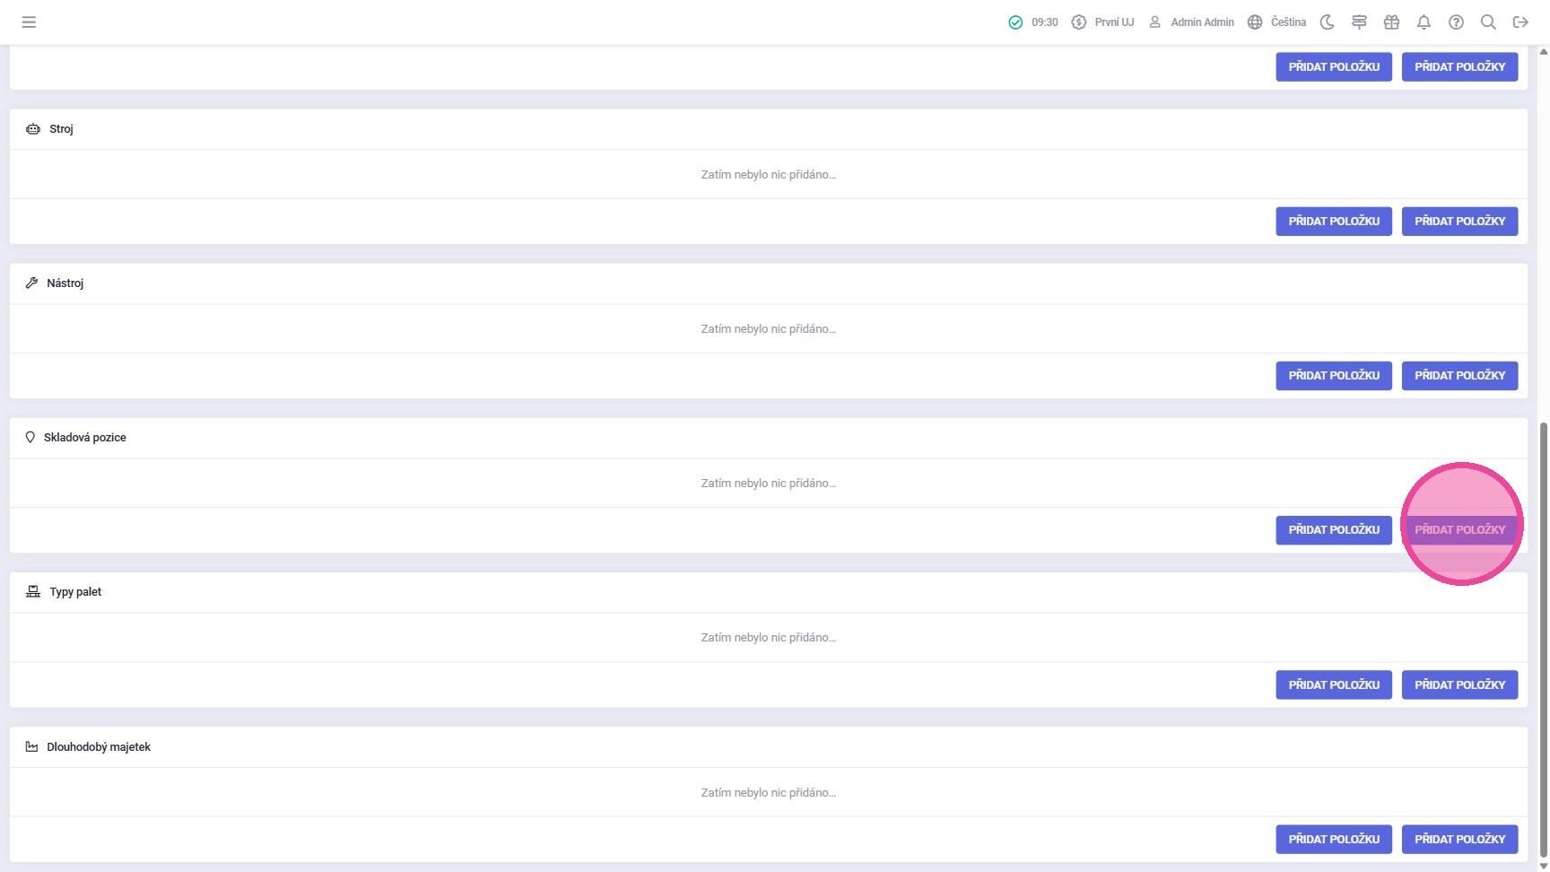Log out using the exit icon
This screenshot has height=872, width=1550.
(x=1520, y=22)
